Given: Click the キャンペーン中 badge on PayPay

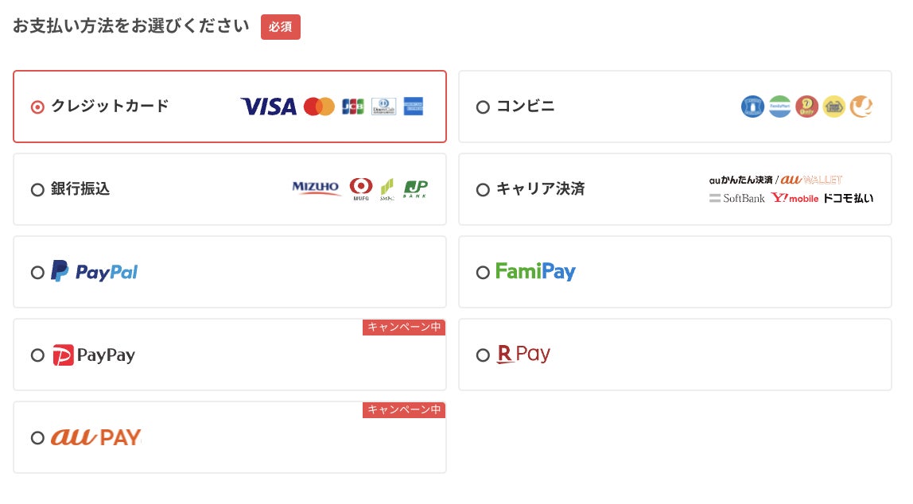Looking at the screenshot, I should point(404,328).
